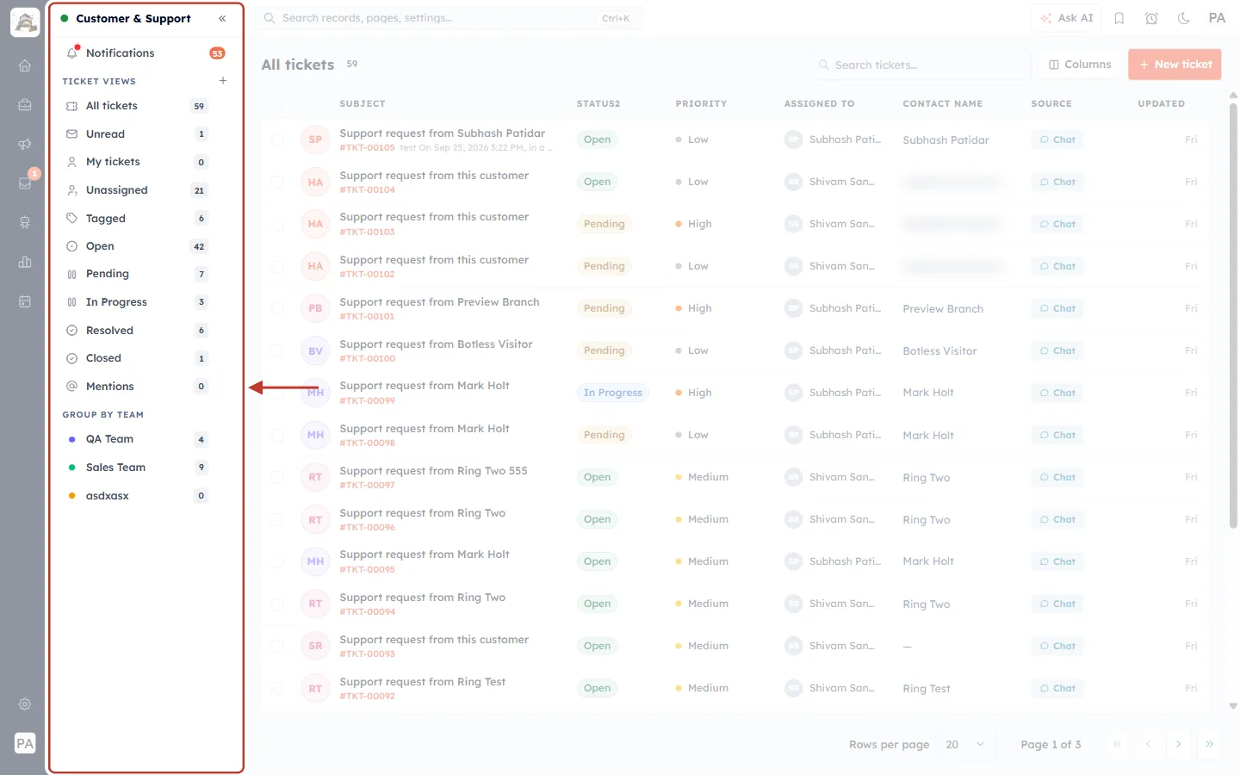The width and height of the screenshot is (1240, 775).
Task: Open the rows per page dropdown
Action: coord(964,744)
